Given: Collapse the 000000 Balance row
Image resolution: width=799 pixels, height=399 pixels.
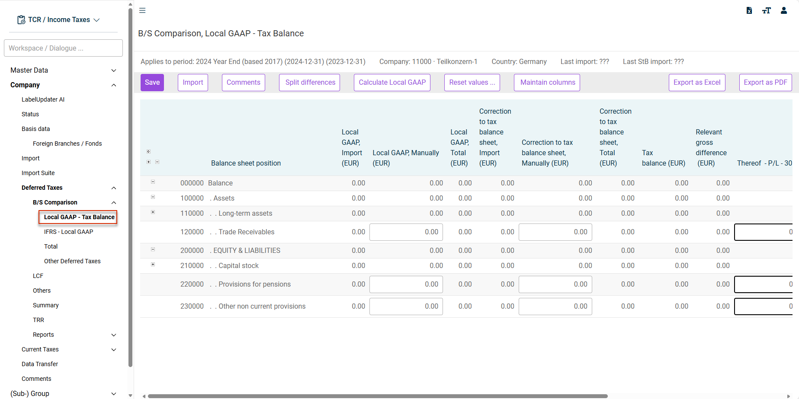Looking at the screenshot, I should (x=153, y=182).
